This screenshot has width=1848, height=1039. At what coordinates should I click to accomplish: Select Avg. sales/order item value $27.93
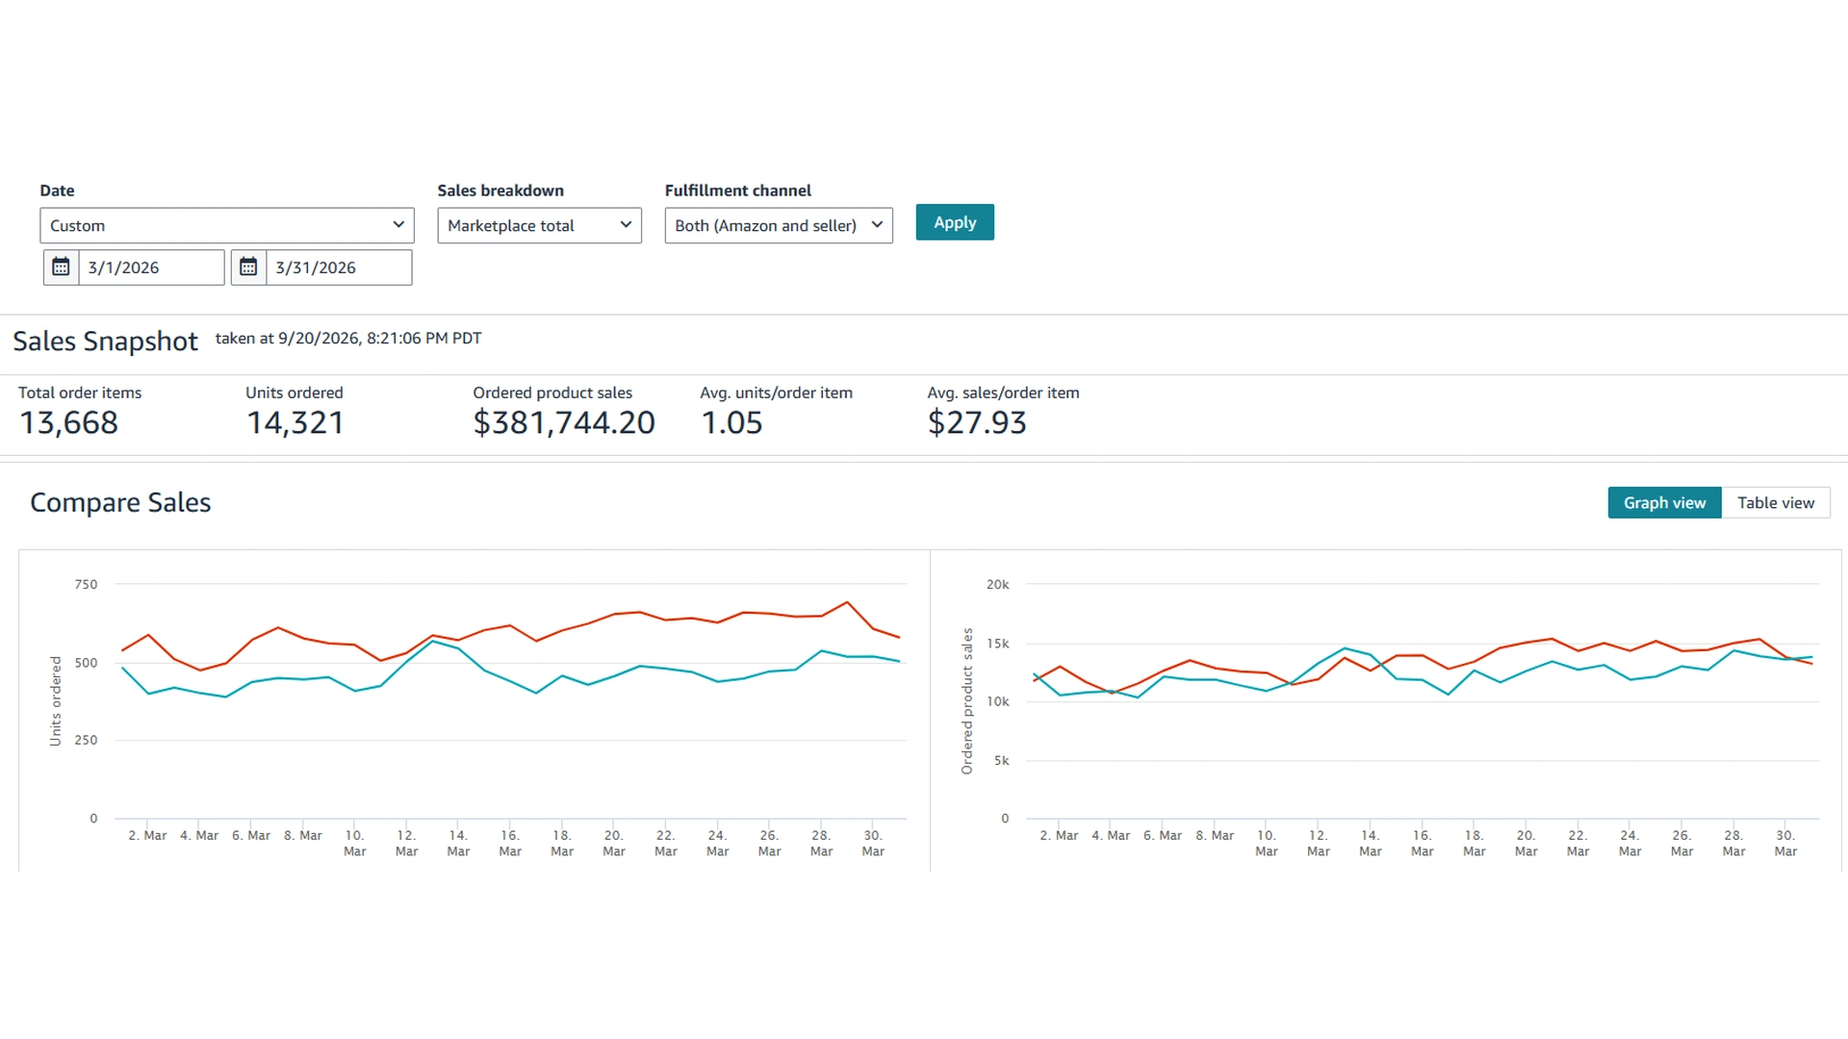pyautogui.click(x=977, y=422)
